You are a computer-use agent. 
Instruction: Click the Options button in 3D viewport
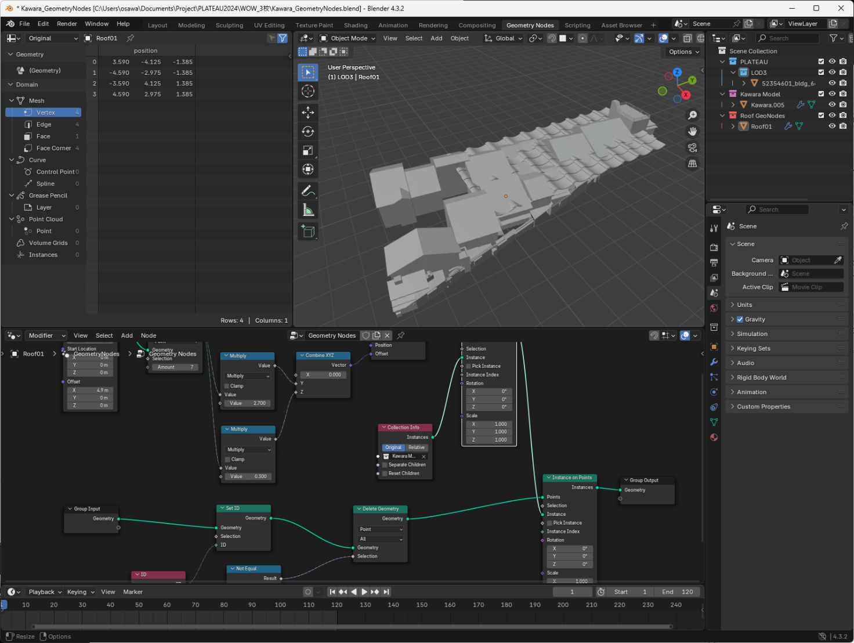[x=684, y=52]
